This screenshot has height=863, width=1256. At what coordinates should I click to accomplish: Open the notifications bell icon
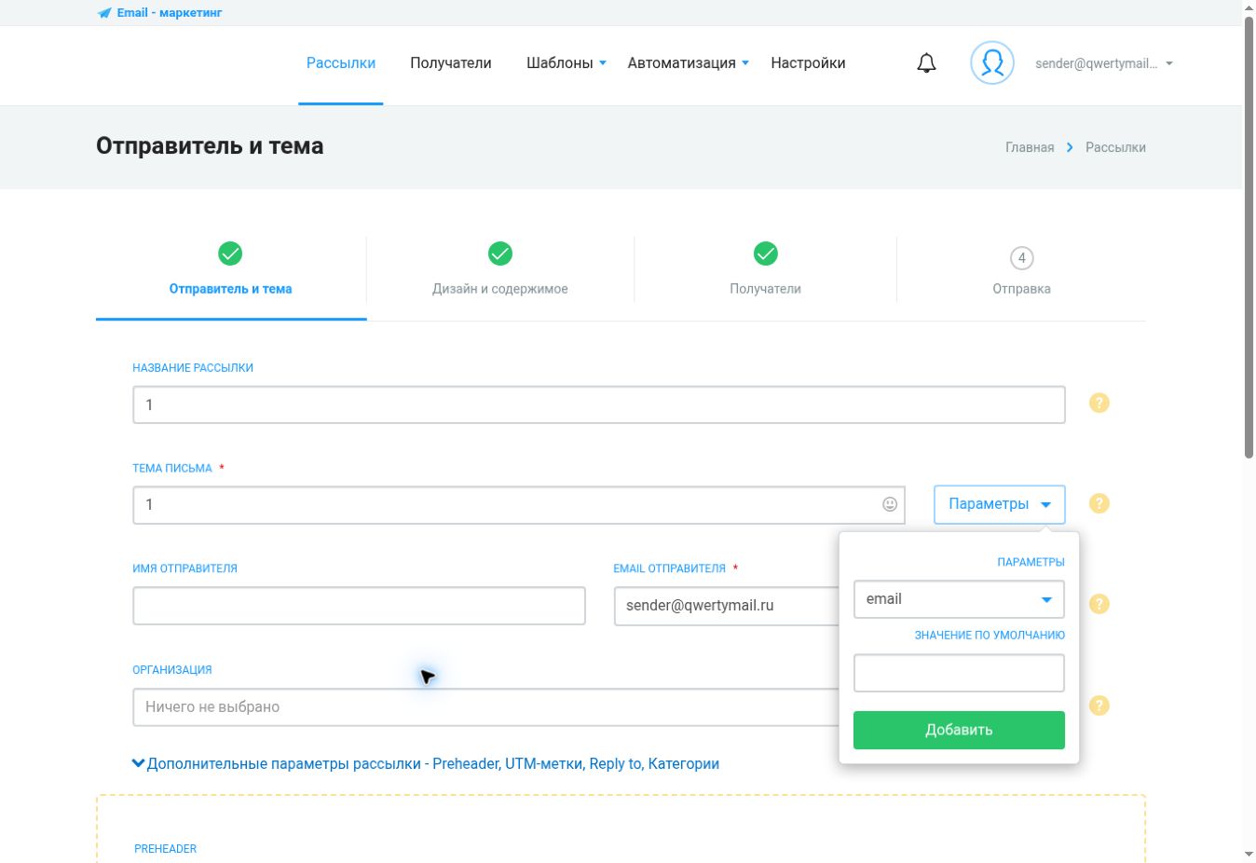click(926, 63)
